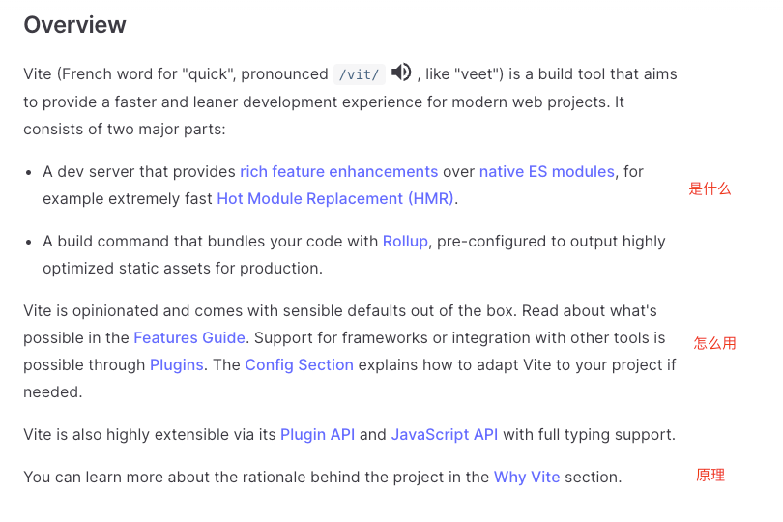Click the "highly extensible" sentence
This screenshot has width=783, height=522.
tap(145, 434)
